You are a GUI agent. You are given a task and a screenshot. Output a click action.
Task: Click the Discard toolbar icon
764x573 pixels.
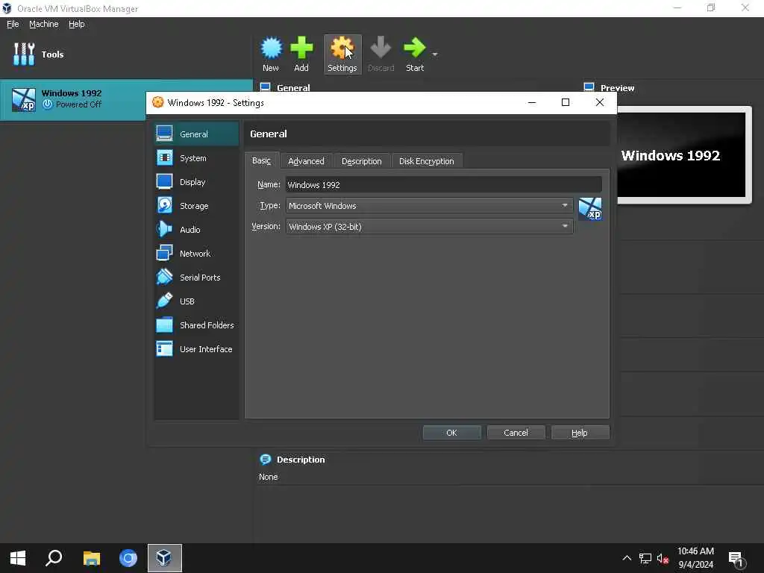pos(381,54)
